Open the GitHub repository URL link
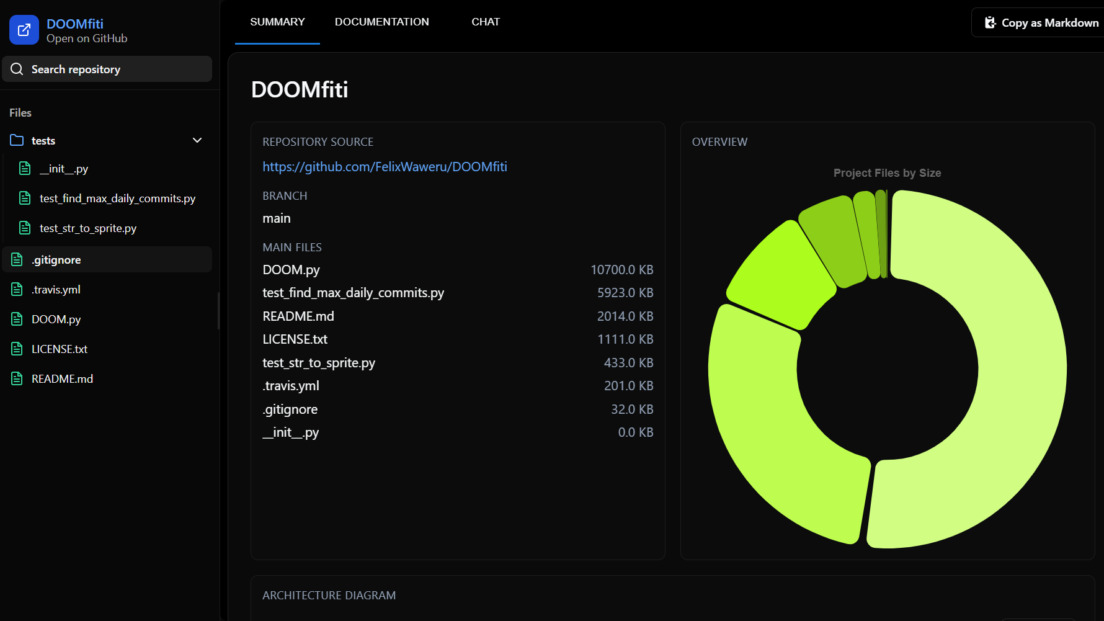This screenshot has width=1104, height=621. 385,166
